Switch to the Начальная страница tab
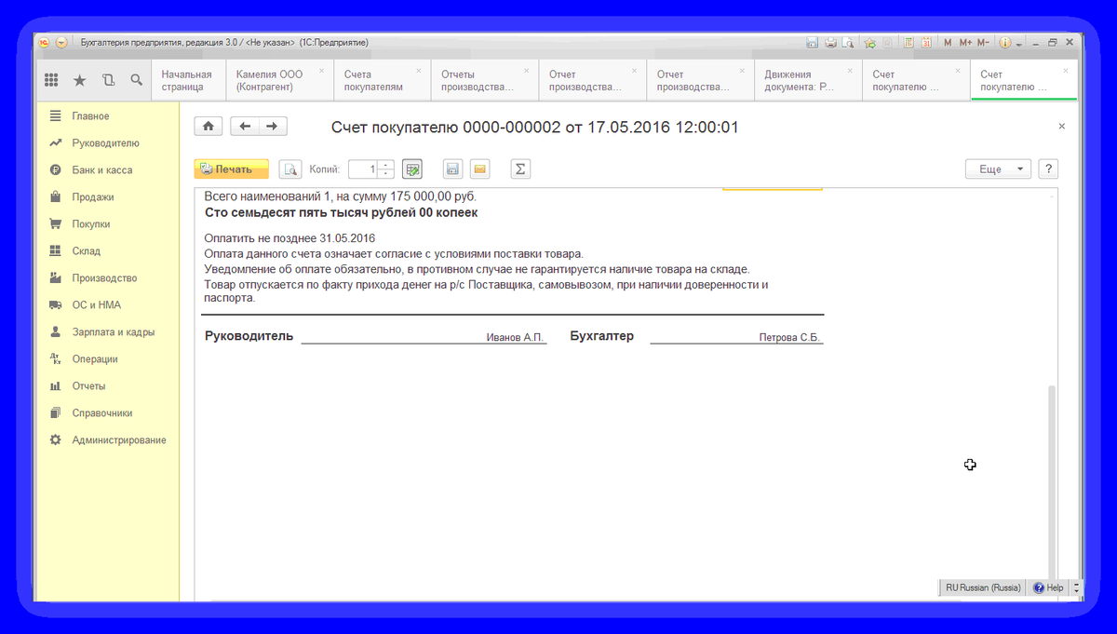The height and width of the screenshot is (634, 1117). 189,80
